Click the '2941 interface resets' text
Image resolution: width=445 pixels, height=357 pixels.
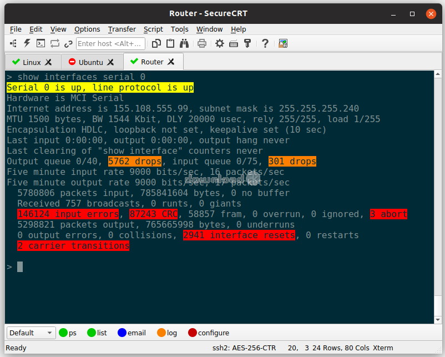tap(239, 235)
